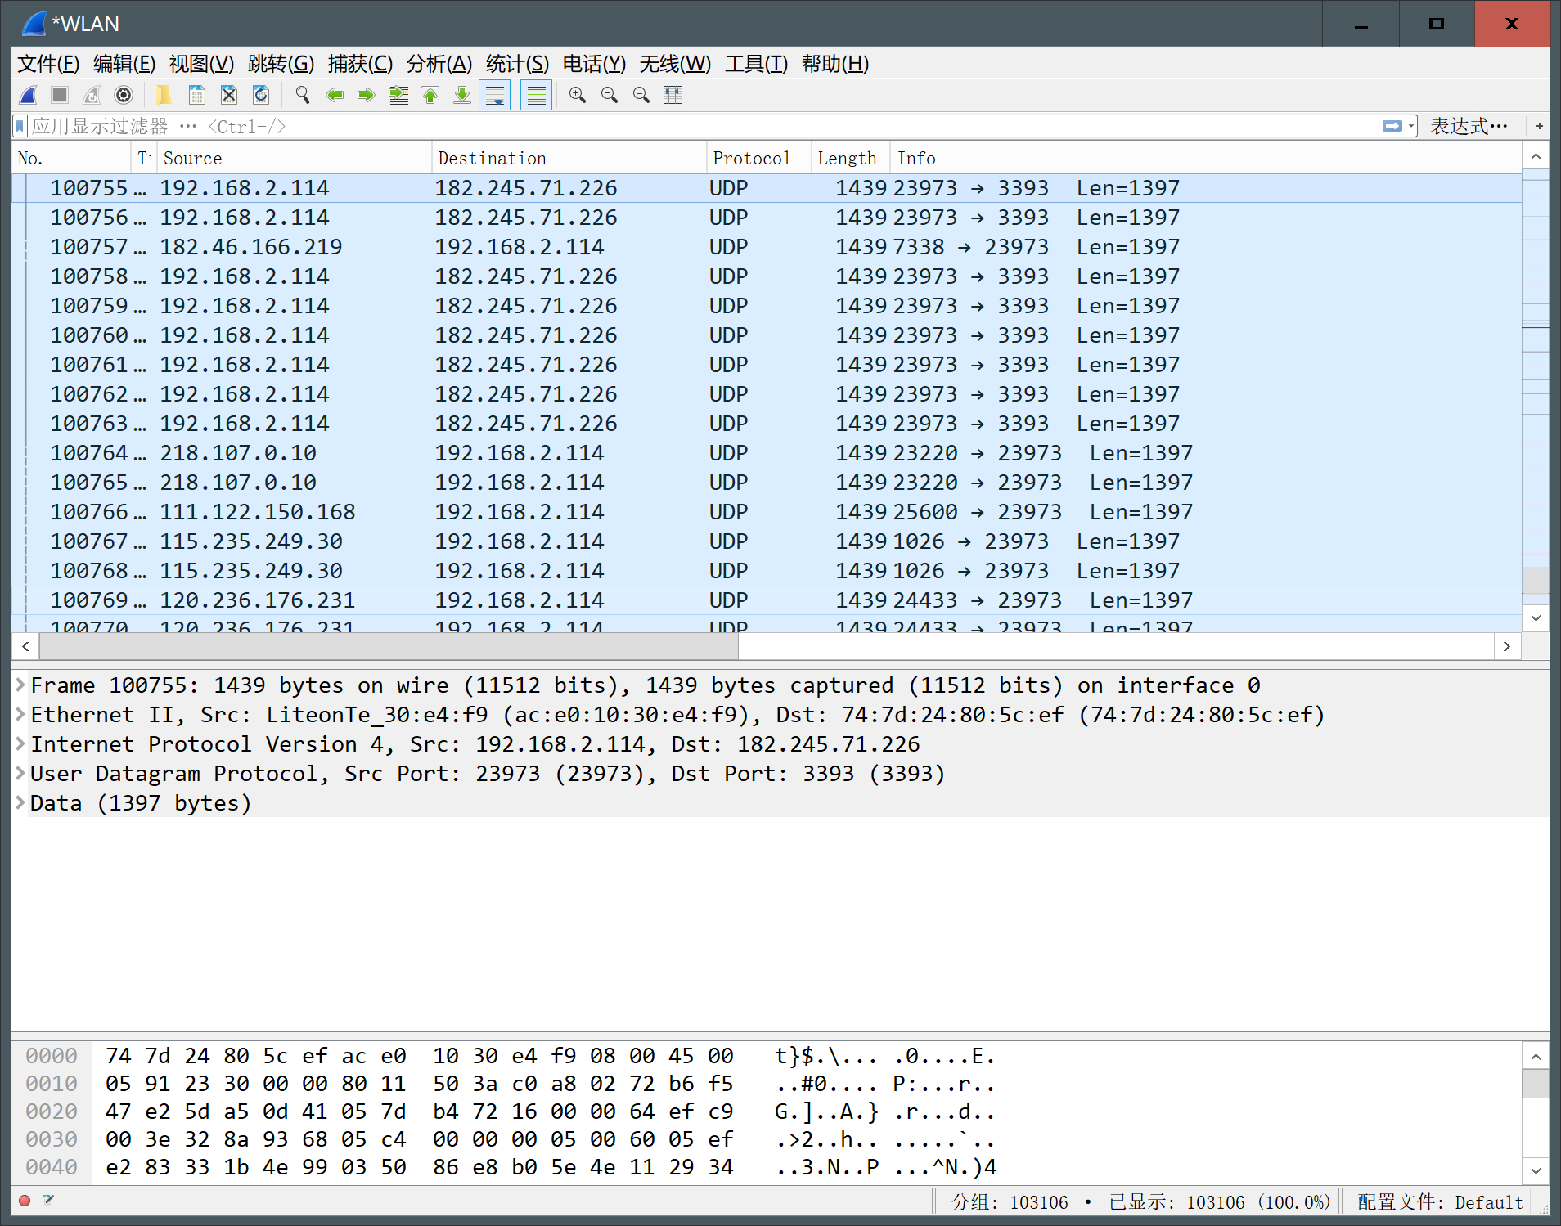Open a capture file via folder icon

(164, 96)
